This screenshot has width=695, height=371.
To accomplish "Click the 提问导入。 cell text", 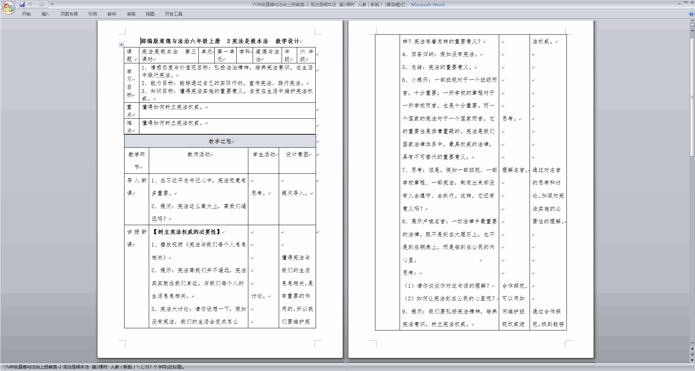I will coord(296,193).
